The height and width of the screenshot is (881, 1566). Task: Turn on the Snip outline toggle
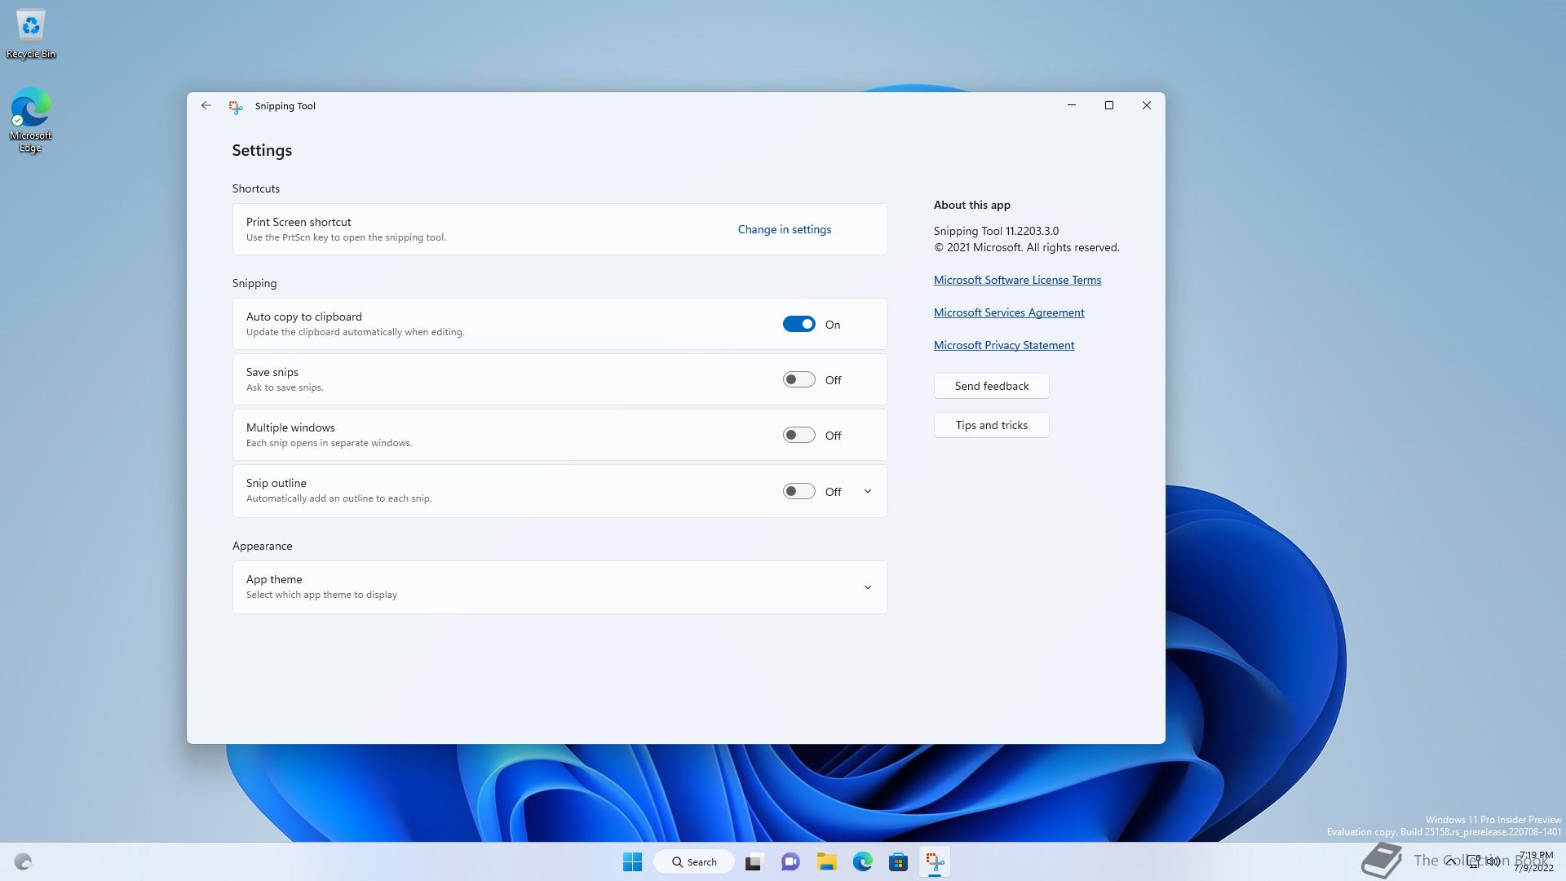(x=799, y=491)
